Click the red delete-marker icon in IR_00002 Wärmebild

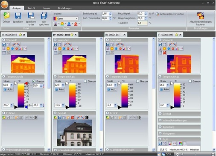tap(164, 53)
